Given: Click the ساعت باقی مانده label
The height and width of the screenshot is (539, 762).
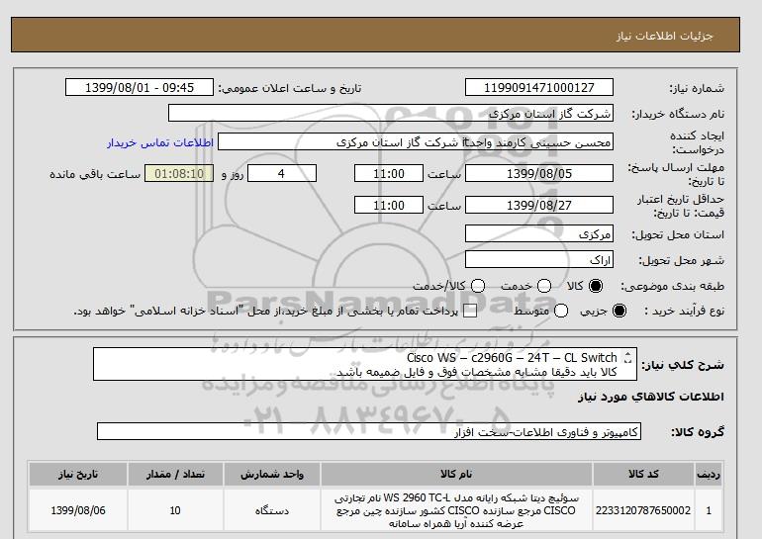Looking at the screenshot, I should (x=95, y=174).
